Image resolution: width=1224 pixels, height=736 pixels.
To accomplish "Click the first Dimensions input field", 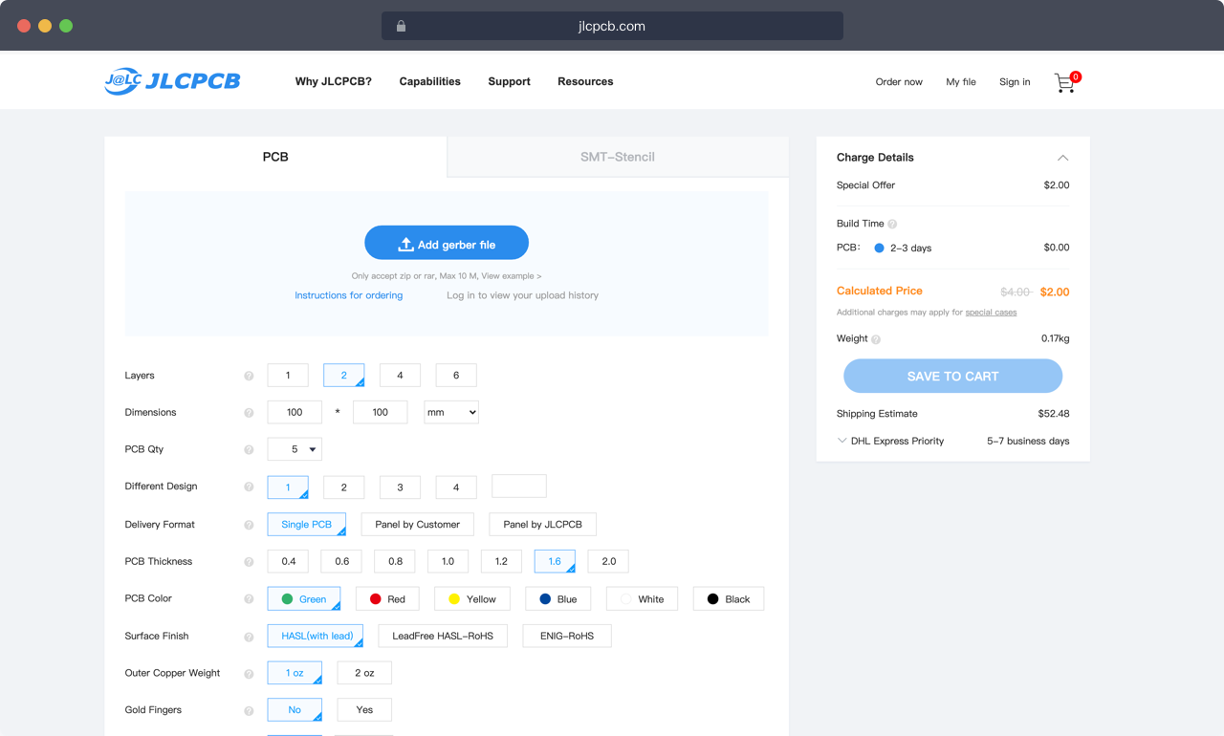I will click(295, 412).
